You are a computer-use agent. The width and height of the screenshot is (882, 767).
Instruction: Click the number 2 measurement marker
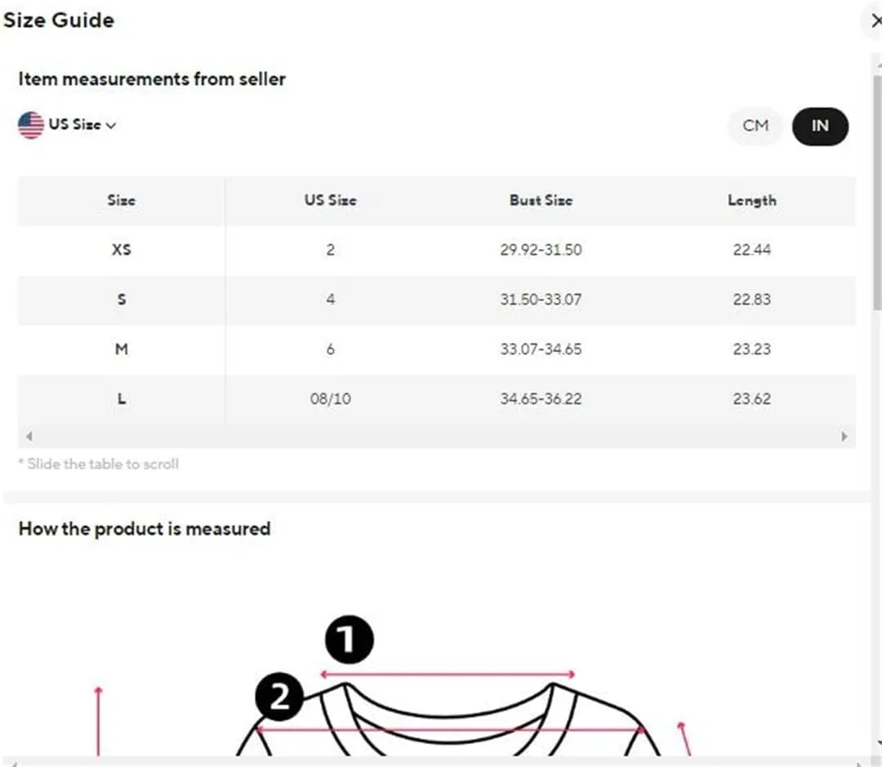[279, 697]
